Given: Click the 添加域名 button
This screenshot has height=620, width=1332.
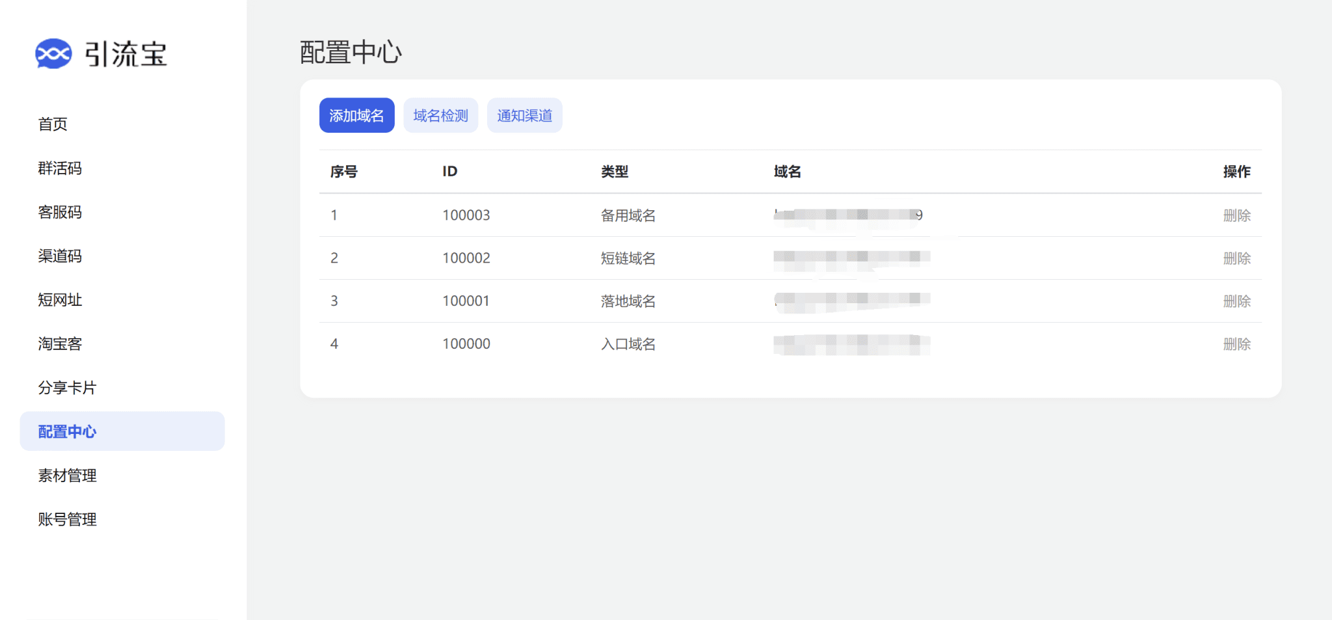Looking at the screenshot, I should point(356,116).
